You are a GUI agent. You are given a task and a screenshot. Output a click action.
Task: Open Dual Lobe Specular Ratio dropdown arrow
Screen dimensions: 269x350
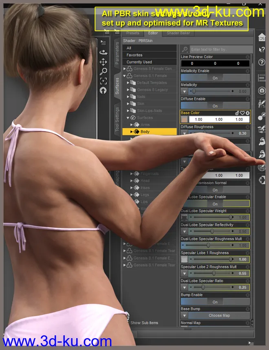click(x=185, y=287)
